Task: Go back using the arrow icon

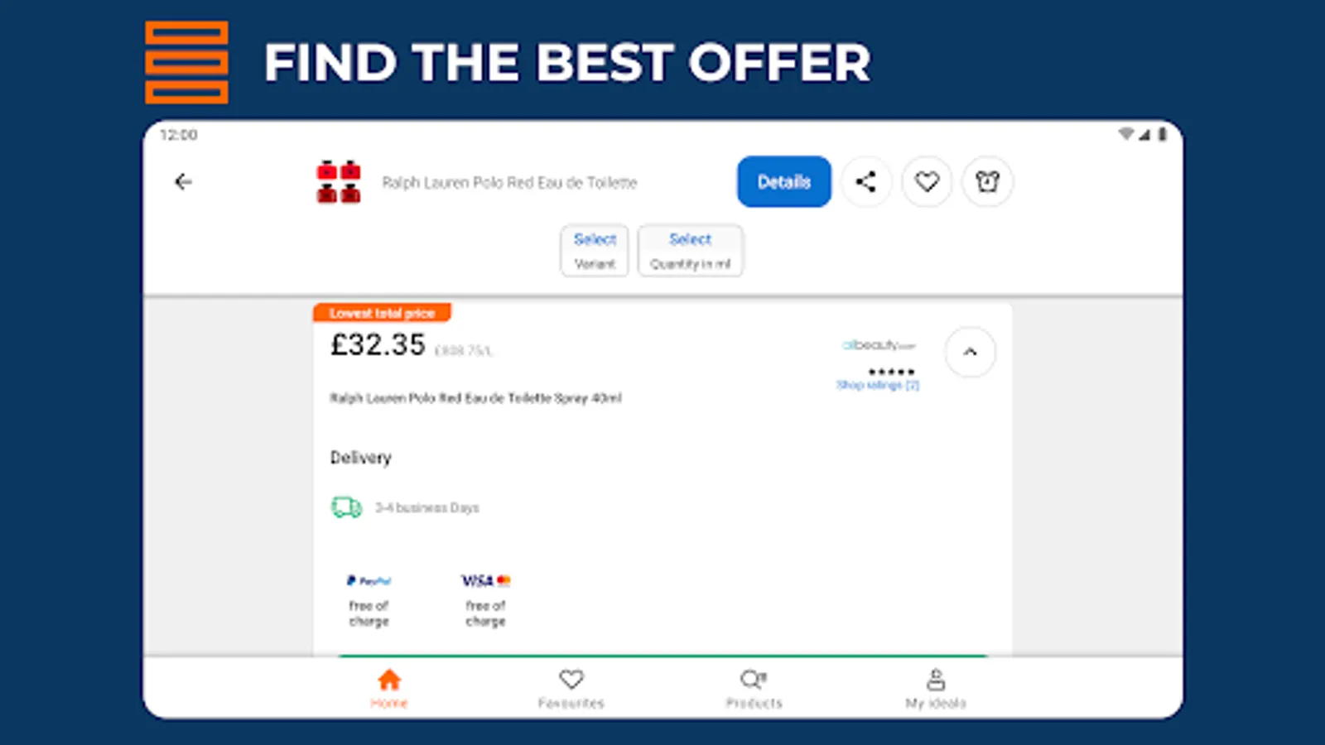Action: point(183,182)
